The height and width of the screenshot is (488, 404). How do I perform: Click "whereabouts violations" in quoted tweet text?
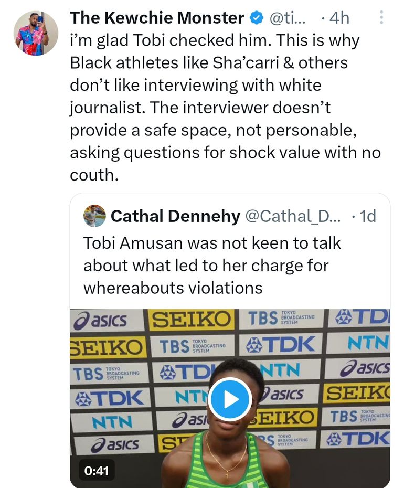[x=173, y=288]
